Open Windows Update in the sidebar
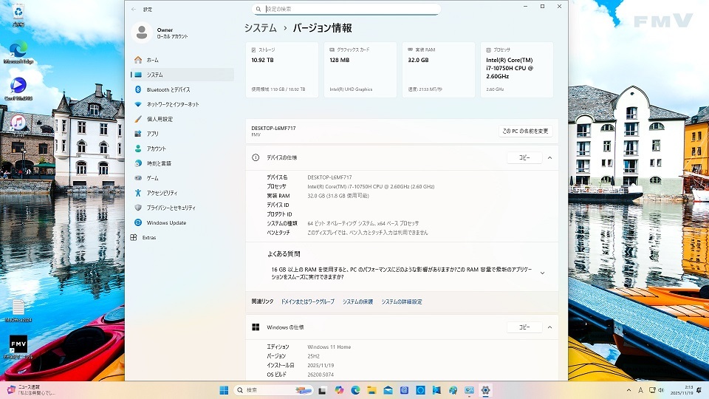The height and width of the screenshot is (399, 709). pos(165,222)
